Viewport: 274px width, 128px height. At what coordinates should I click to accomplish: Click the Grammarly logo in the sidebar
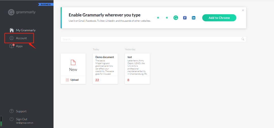pyautogui.click(x=22, y=12)
